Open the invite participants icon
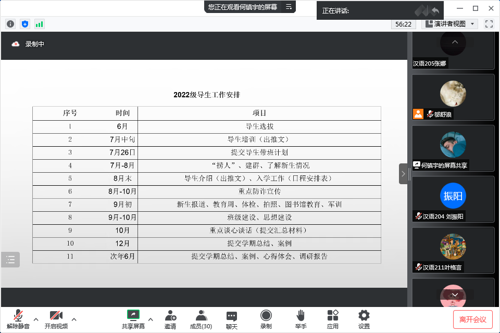This screenshot has width=500, height=333. click(170, 318)
